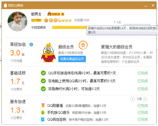Click green check for QQ手机版连续在线 row
This screenshot has width=158, height=126.
(x=43, y=73)
